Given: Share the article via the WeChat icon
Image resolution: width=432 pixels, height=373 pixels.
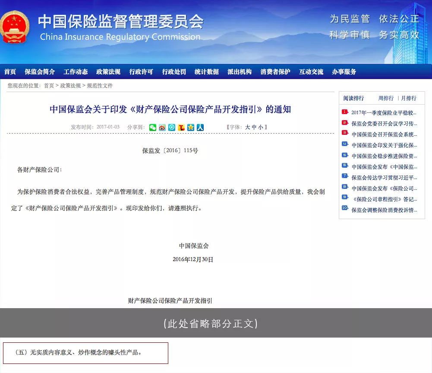Looking at the screenshot, I should click(x=153, y=127).
